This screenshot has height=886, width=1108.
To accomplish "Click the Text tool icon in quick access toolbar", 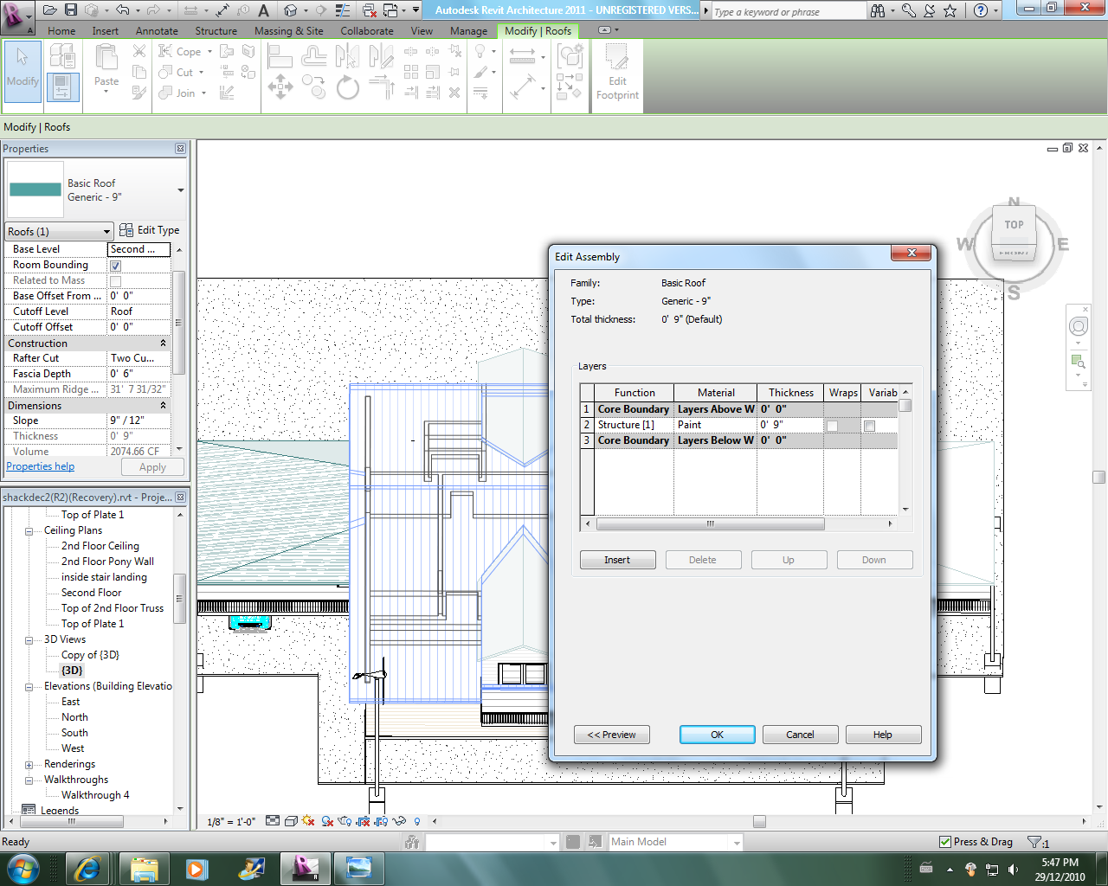I will pyautogui.click(x=264, y=10).
